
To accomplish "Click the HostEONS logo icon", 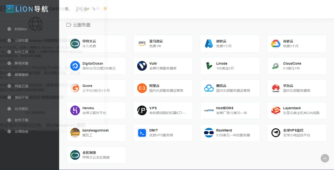I will click(x=209, y=110).
